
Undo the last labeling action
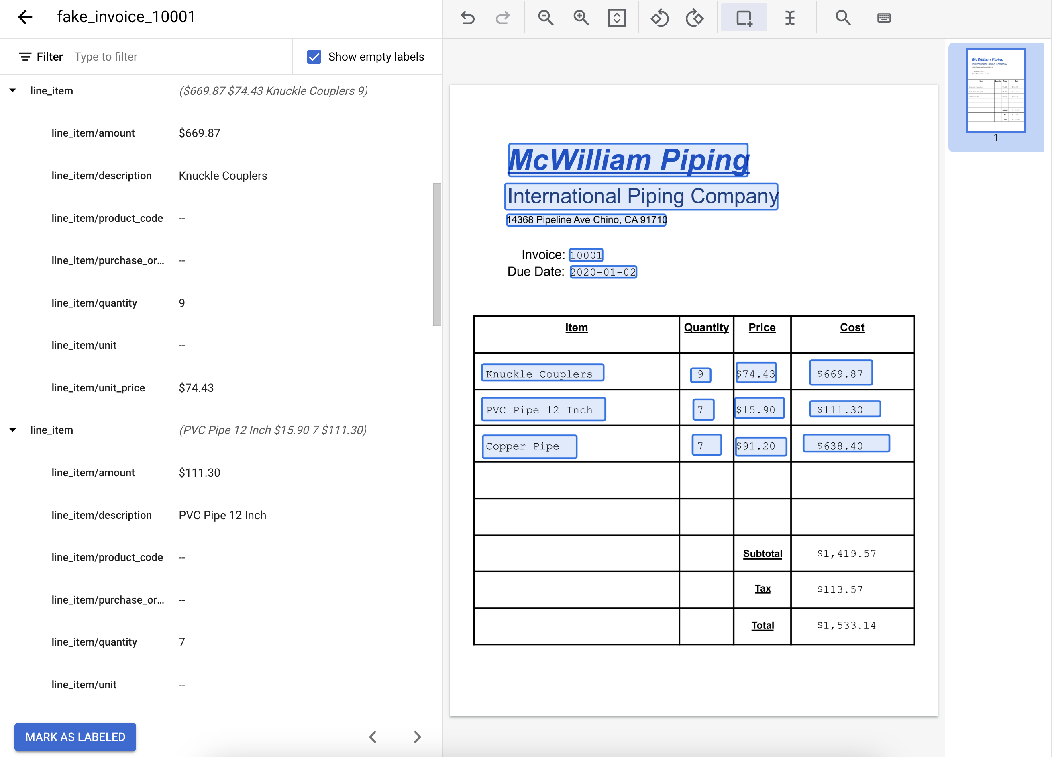click(x=467, y=18)
